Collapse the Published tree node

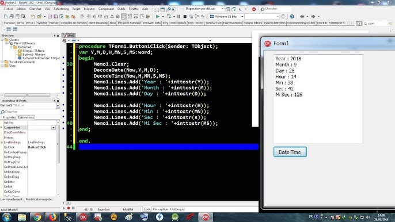[x=11, y=47]
